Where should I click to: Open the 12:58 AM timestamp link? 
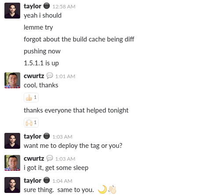click(64, 7)
